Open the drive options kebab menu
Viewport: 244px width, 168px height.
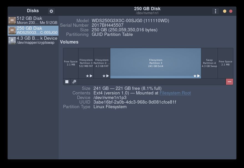[215, 11]
